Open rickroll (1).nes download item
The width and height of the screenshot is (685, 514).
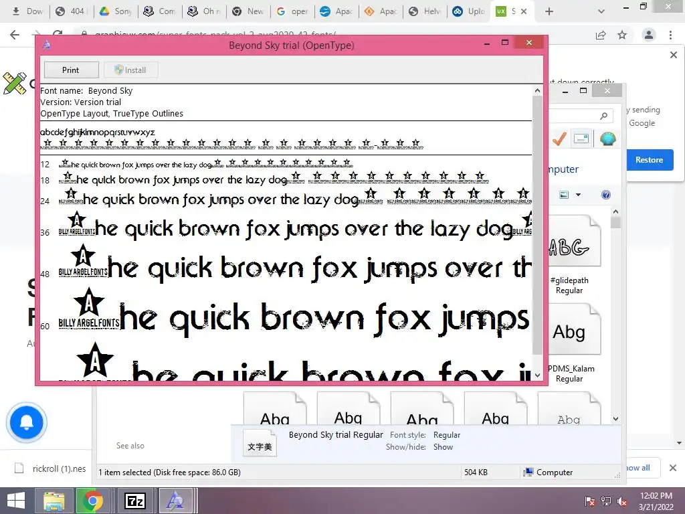(50, 468)
